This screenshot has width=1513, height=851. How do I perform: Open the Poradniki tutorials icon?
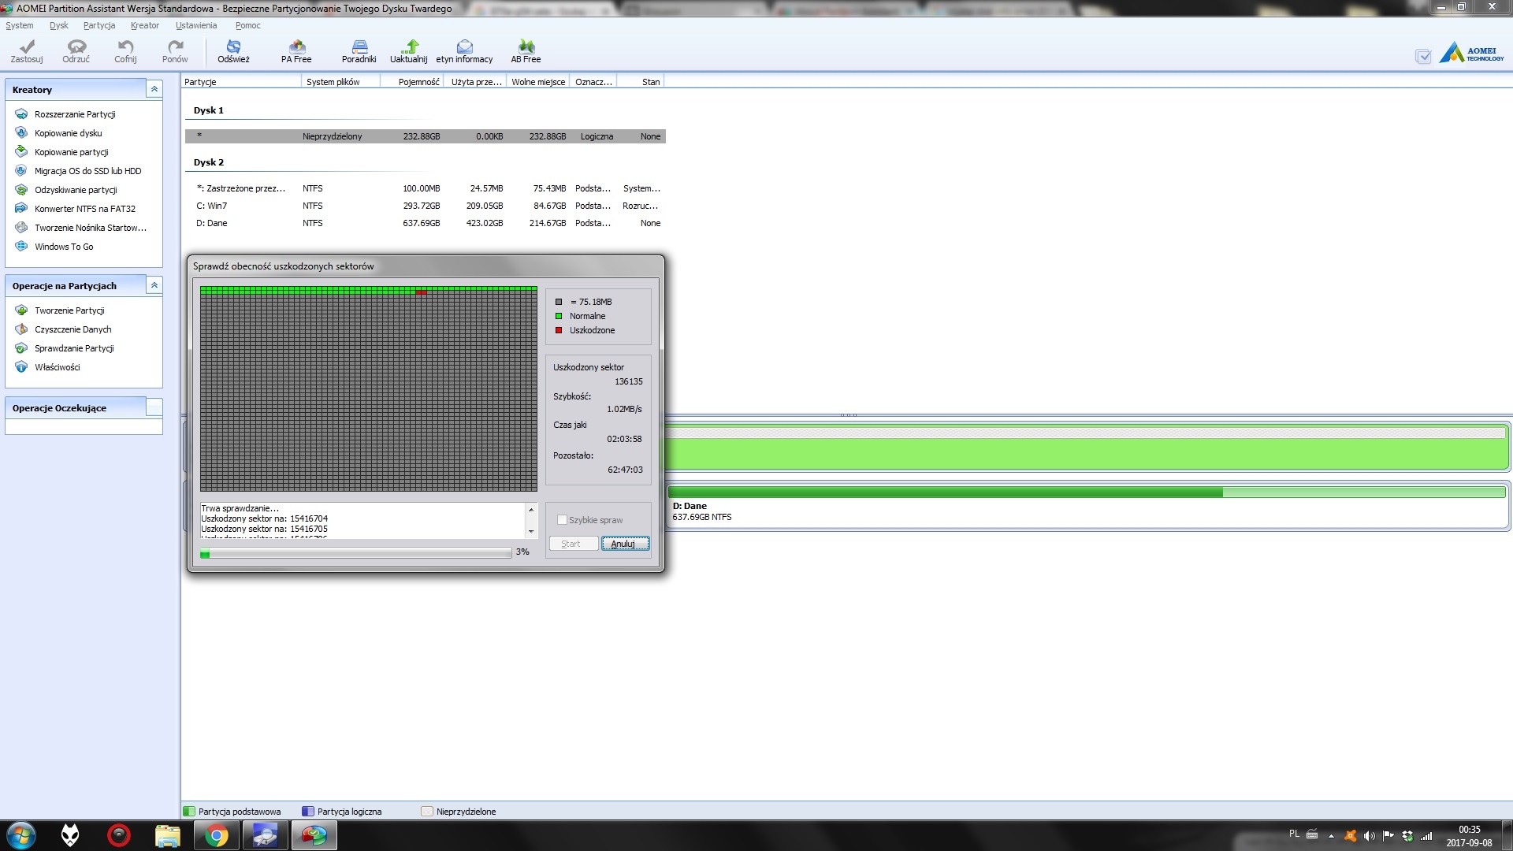pos(359,51)
